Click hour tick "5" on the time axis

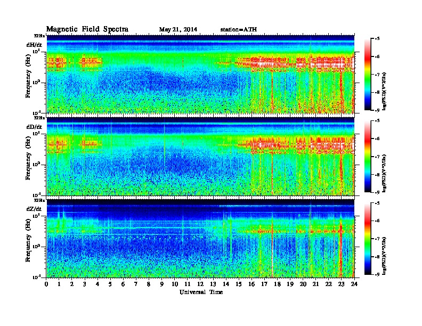tap(110, 284)
